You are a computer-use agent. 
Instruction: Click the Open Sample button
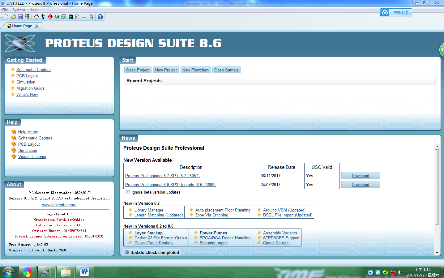226,70
